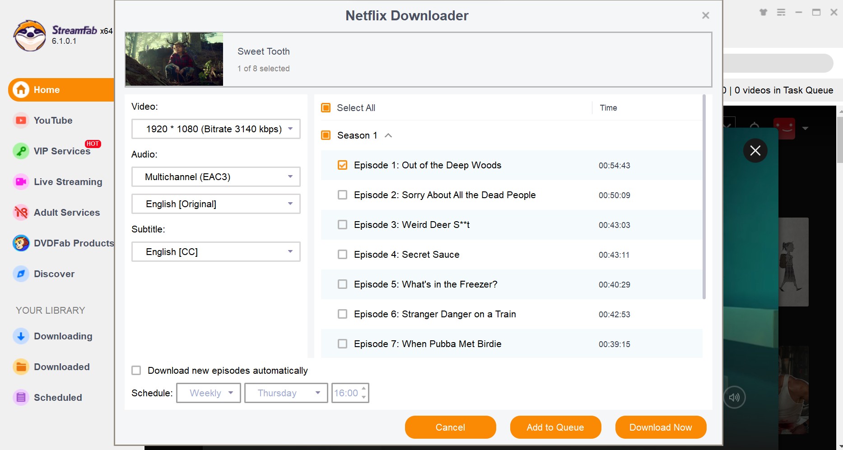Click the Downloaded folder icon
The image size is (843, 450).
[x=21, y=367]
